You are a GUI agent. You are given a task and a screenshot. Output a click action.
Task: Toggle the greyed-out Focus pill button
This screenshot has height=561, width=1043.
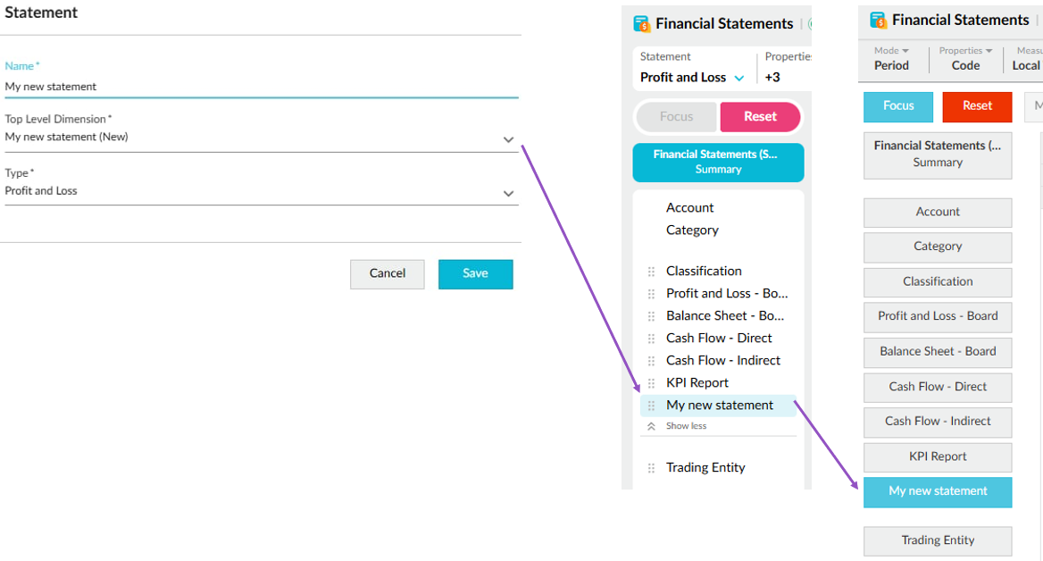pos(676,116)
